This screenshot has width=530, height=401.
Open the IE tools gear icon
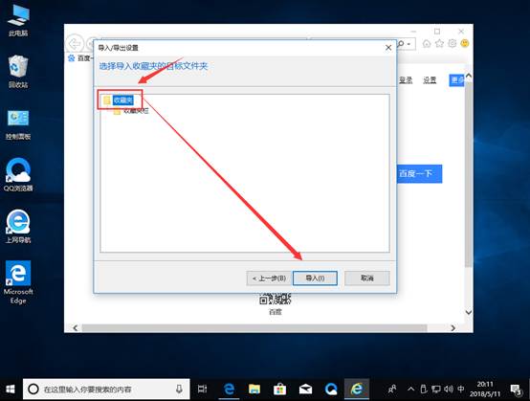453,43
